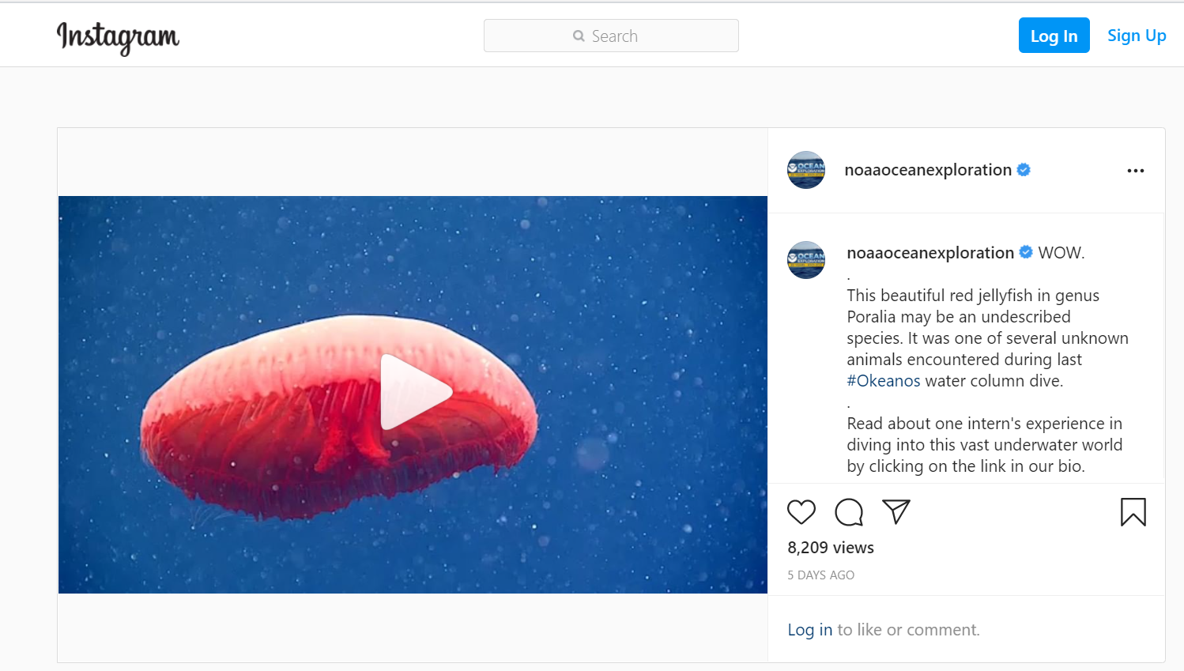Click the Instagram logo
Viewport: 1184px width, 671px height.
point(118,37)
